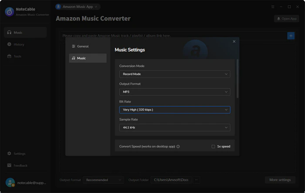This screenshot has height=193, width=305.
Task: Click the sliders icon beside General
Action: click(74, 46)
